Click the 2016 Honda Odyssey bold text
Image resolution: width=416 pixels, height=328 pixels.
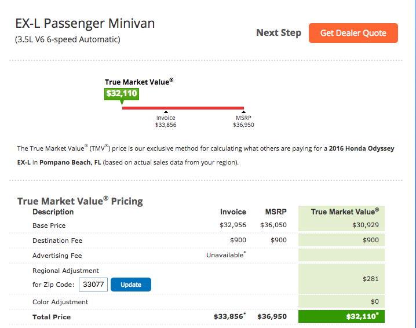pyautogui.click(x=362, y=148)
